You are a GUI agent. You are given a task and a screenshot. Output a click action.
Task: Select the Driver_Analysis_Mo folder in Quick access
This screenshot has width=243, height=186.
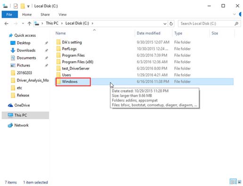(x=32, y=80)
